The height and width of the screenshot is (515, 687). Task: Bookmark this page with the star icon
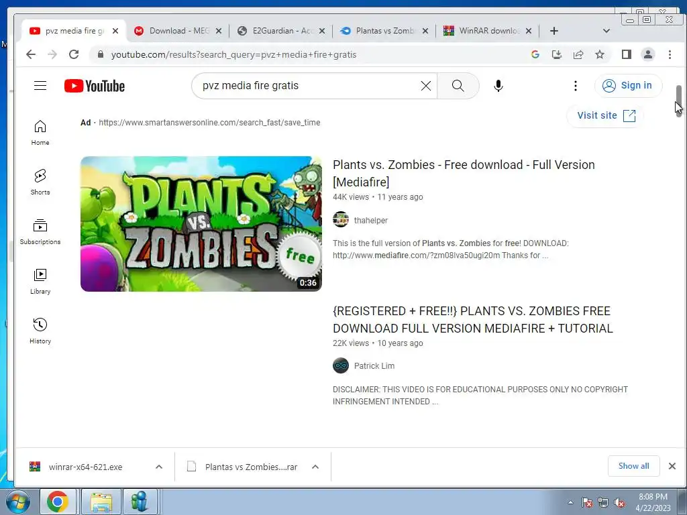pos(600,54)
